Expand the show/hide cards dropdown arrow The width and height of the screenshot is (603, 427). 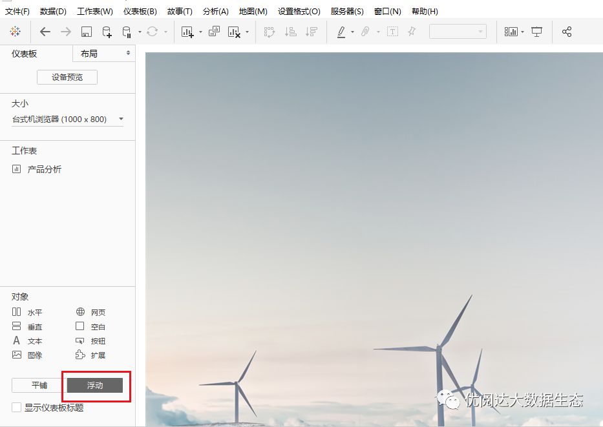point(522,32)
